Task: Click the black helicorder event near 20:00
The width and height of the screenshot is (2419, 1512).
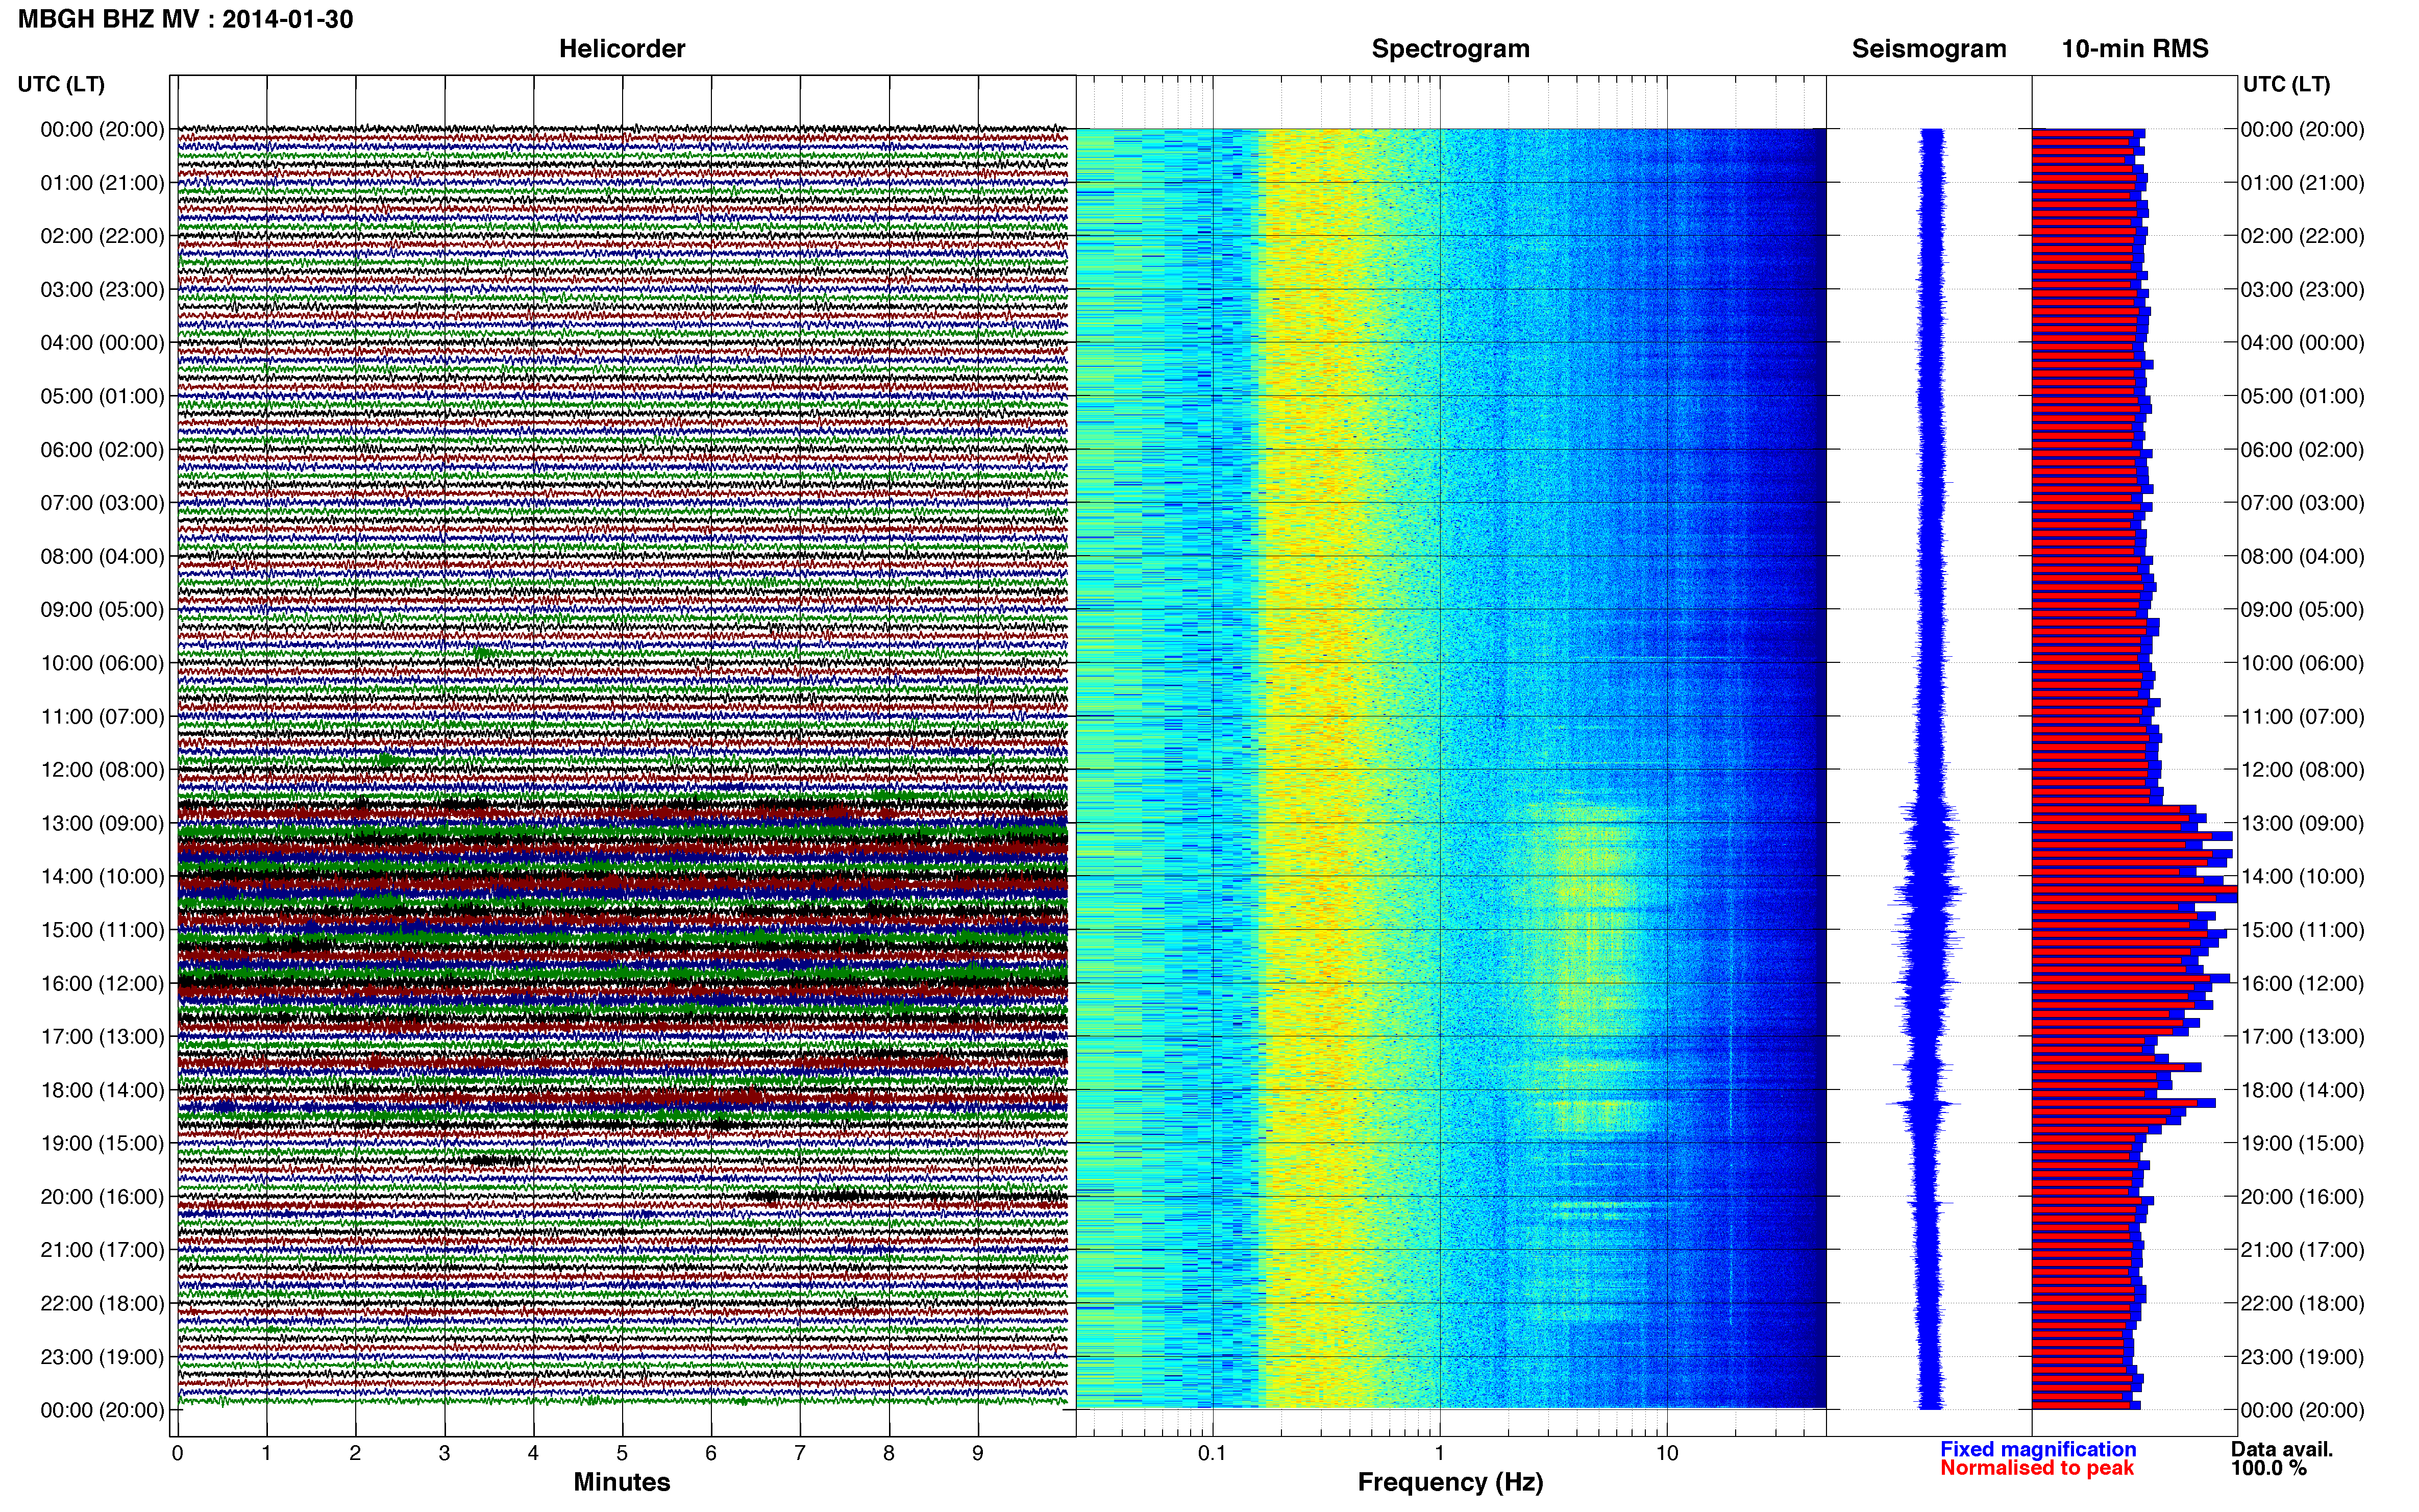Action: pyautogui.click(x=905, y=1196)
